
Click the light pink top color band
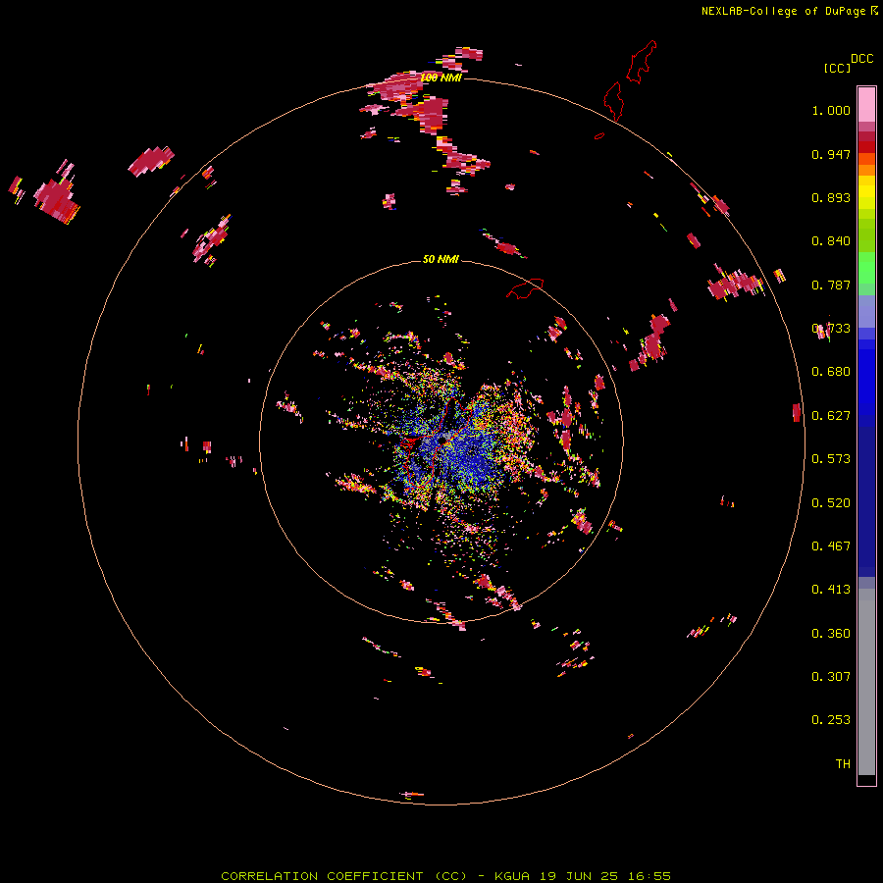click(866, 104)
